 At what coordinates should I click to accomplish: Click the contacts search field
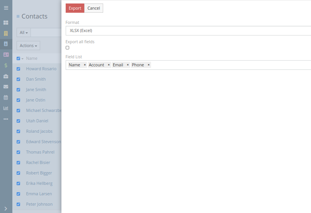pyautogui.click(x=46, y=32)
